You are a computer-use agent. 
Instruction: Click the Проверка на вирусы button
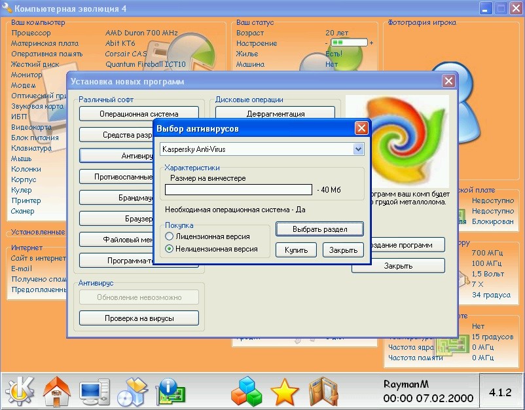click(x=139, y=318)
